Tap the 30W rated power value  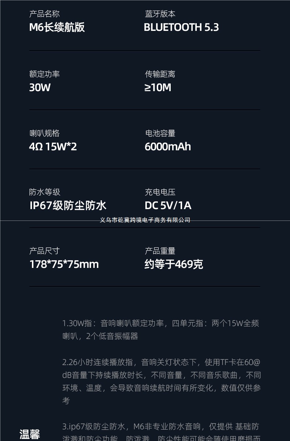[x=40, y=87]
